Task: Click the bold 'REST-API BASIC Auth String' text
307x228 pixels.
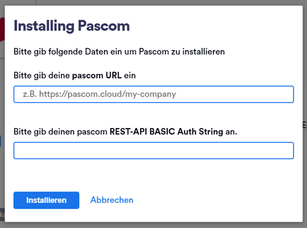Action: tap(166, 132)
